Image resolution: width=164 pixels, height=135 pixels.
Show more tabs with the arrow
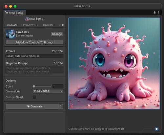point(63,25)
